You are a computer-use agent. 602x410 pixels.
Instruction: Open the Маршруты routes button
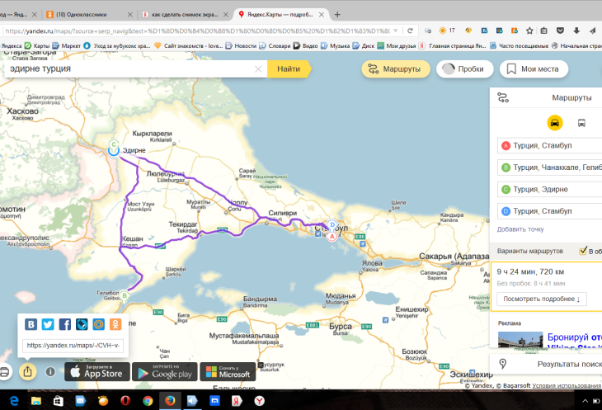[x=394, y=69]
